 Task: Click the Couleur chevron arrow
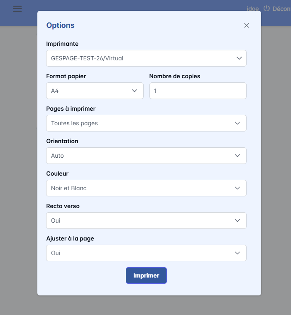[x=237, y=188]
